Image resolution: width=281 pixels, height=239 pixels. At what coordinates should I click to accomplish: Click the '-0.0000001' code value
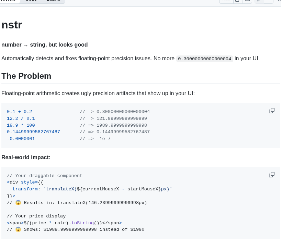point(21,139)
